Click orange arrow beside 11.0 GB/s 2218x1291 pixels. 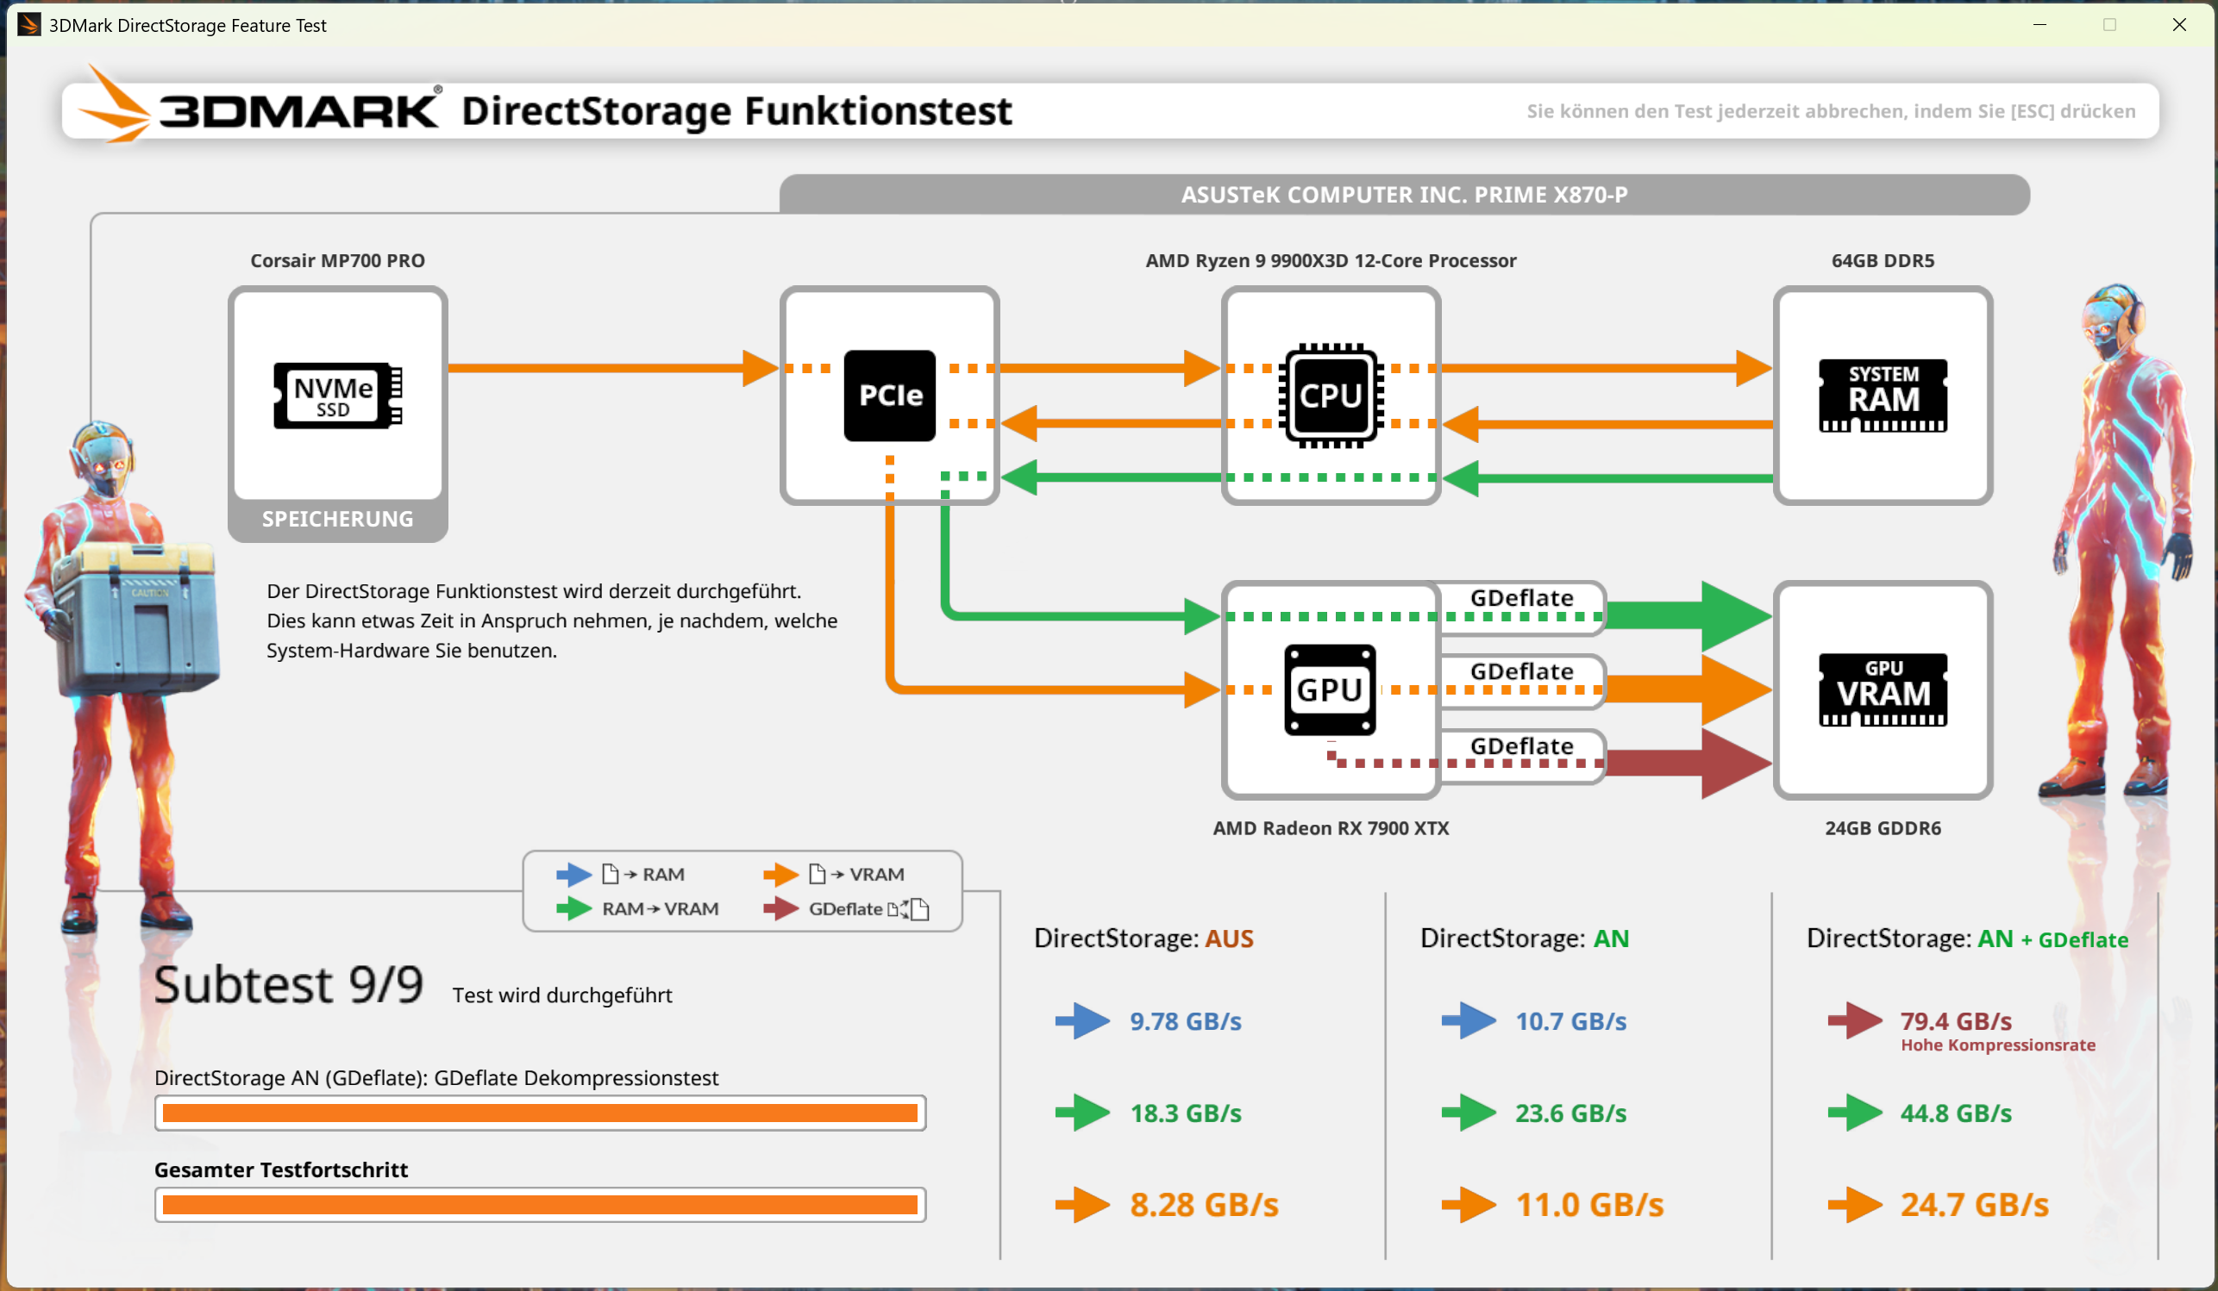coord(1469,1205)
